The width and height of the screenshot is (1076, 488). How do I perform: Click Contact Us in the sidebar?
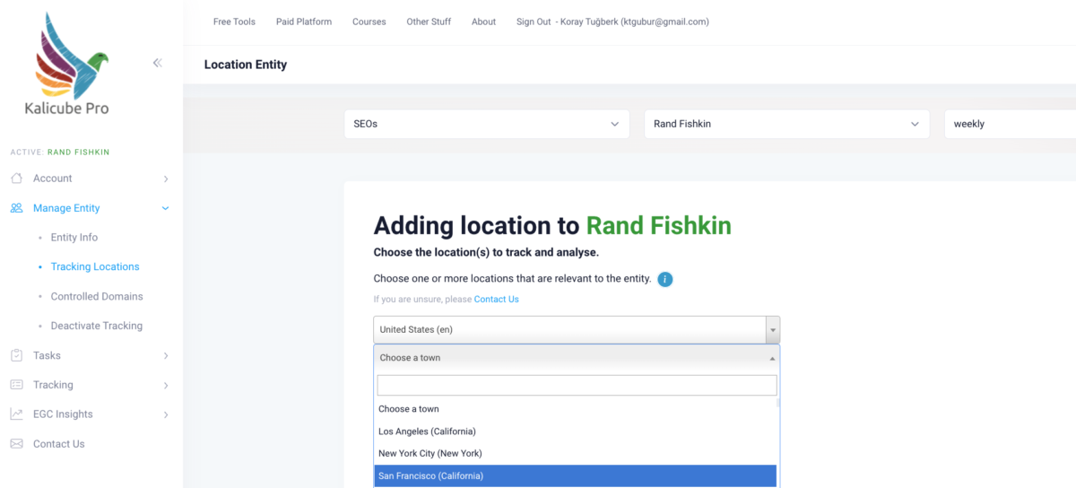(x=59, y=444)
